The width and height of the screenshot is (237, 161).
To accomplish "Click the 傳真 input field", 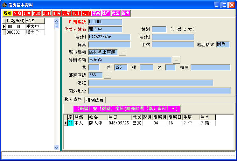I will 109,45.
